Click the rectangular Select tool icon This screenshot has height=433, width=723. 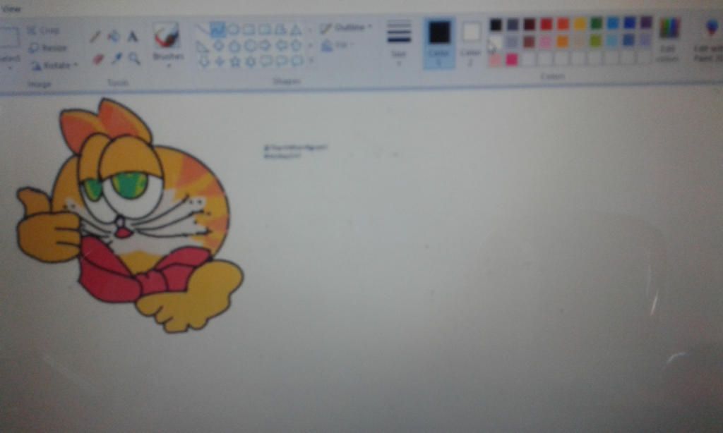[x=8, y=37]
